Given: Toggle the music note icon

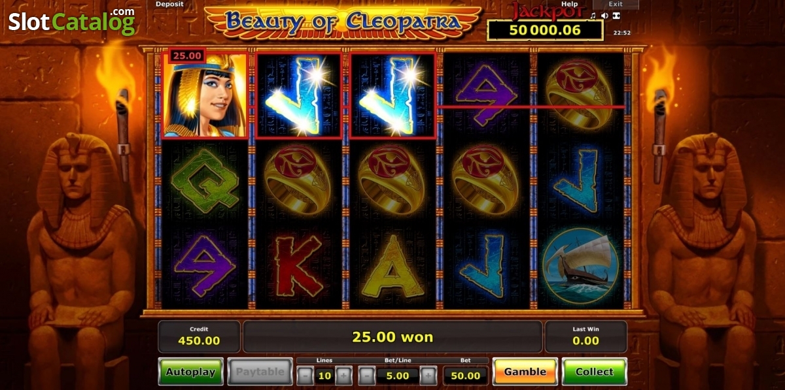Looking at the screenshot, I should tap(593, 15).
